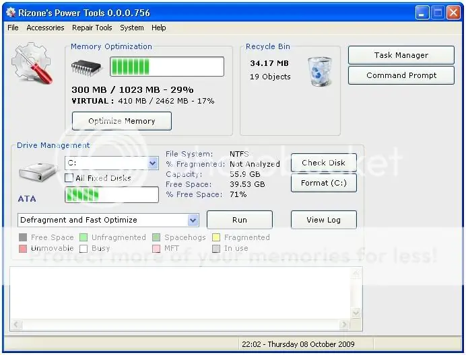The height and width of the screenshot is (355, 466).
Task: Click the log scrollbar up arrow
Action: [x=356, y=273]
